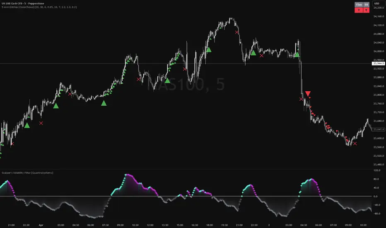
Task: Click the 19:30 time axis label
Action: (x=224, y=225)
